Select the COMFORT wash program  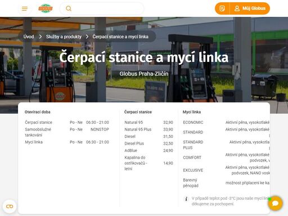tap(192, 157)
